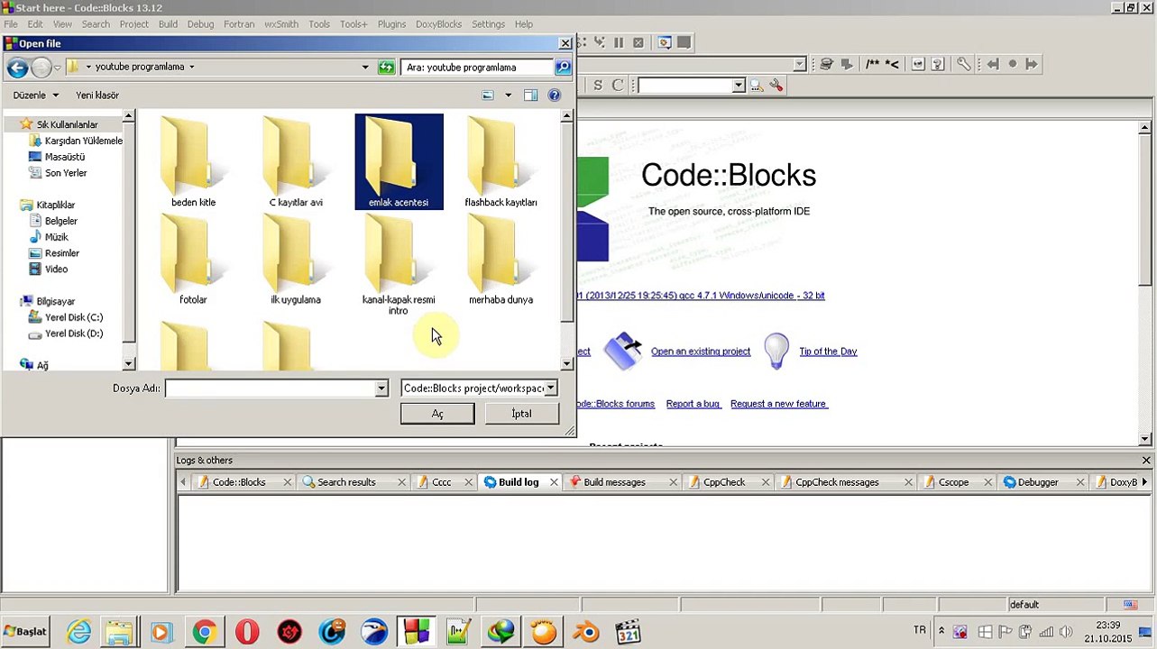The height and width of the screenshot is (649, 1157).
Task: Open the Plugins menu
Action: point(391,24)
